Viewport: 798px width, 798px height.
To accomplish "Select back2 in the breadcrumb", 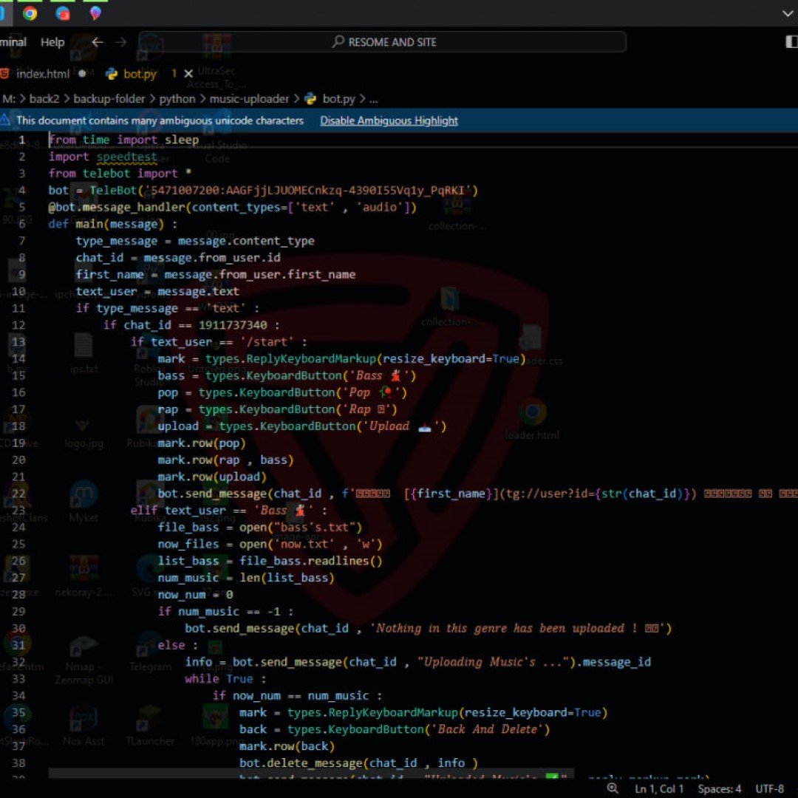I will tap(44, 99).
